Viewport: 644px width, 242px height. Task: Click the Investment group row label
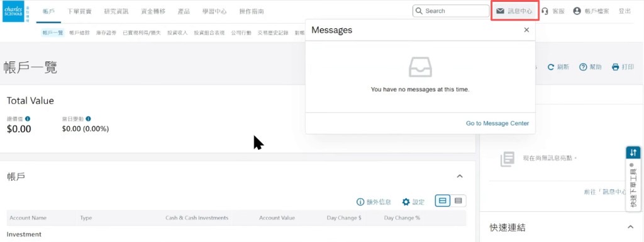pos(24,234)
